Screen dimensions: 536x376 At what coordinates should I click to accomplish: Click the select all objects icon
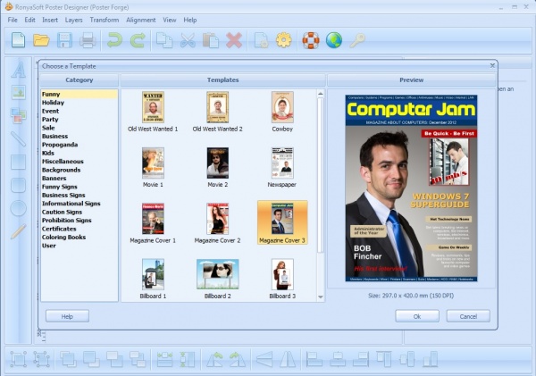click(18, 360)
